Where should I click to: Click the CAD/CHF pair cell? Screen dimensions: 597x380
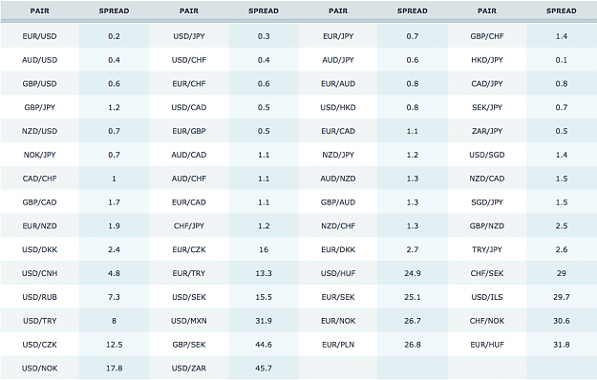pyautogui.click(x=39, y=179)
